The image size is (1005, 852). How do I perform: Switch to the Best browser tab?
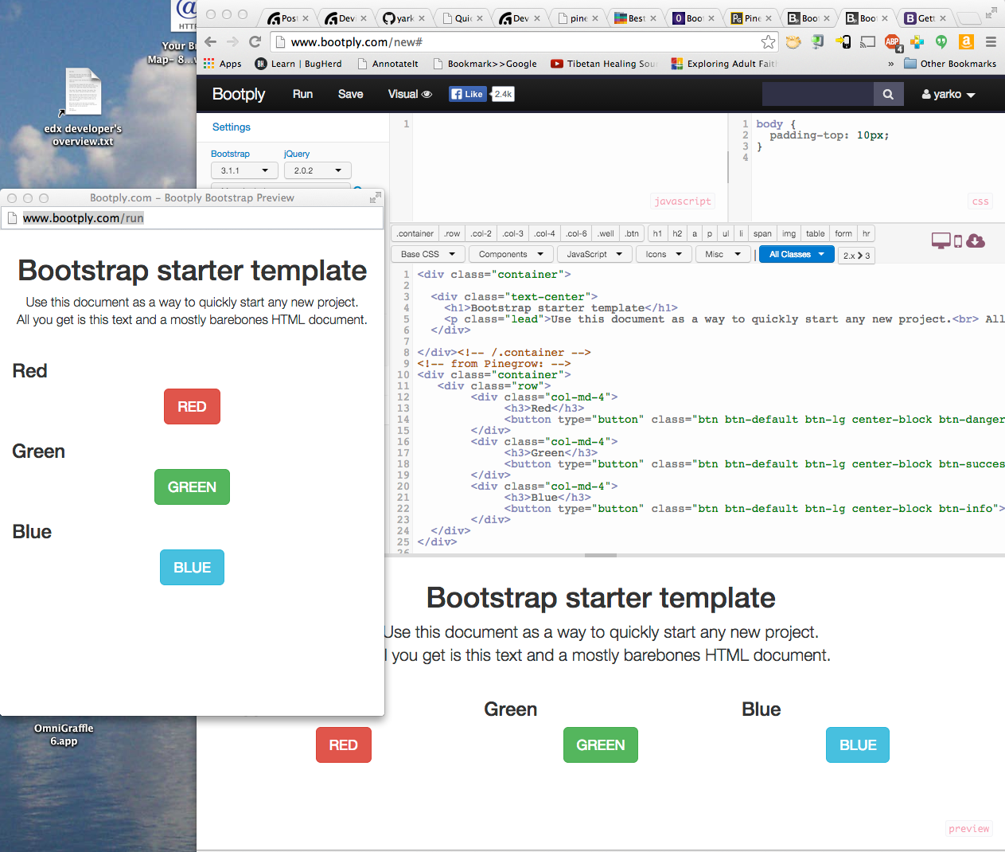(x=636, y=18)
